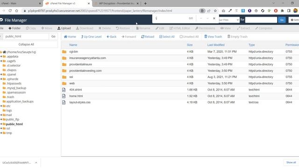Image resolution: width=299 pixels, height=168 pixels.
Task: Click browser reload page icon
Action: pyautogui.click(x=10, y=11)
